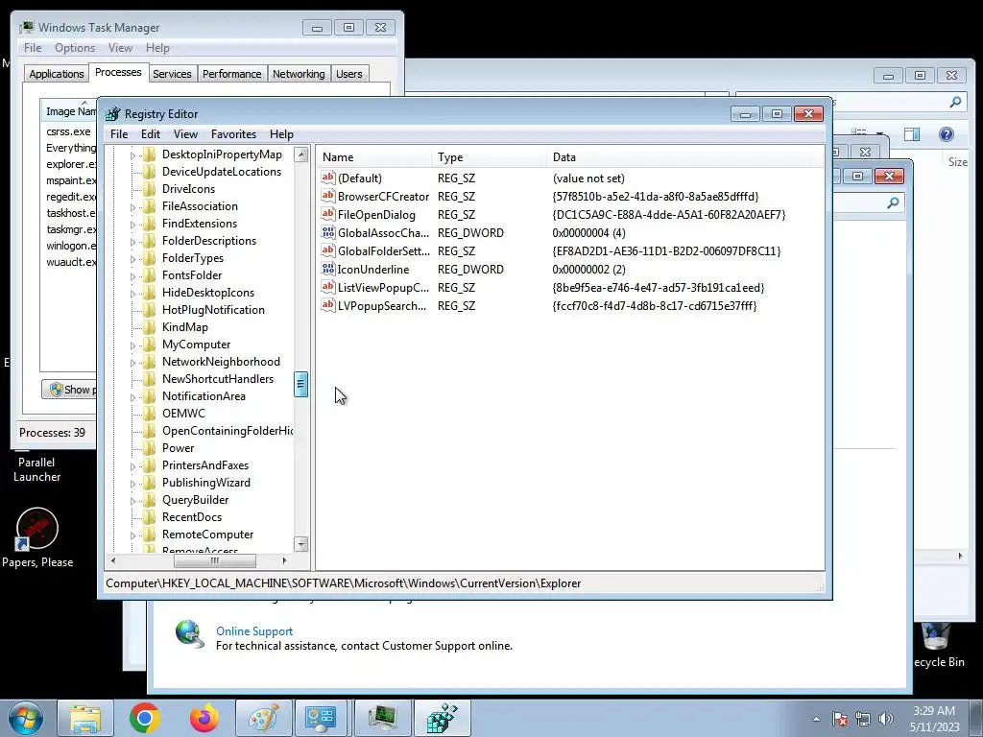Viewport: 983px width, 737px height.
Task: Select the QueryBuilder registry key
Action: 195,499
